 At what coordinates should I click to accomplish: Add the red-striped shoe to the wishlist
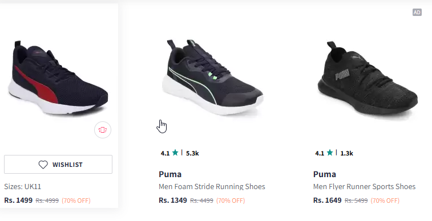58,165
